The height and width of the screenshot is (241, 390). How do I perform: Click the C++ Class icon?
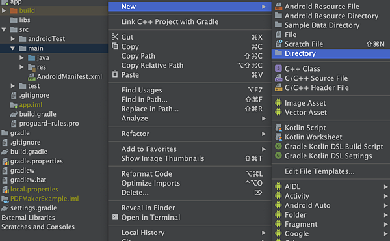pyautogui.click(x=278, y=68)
